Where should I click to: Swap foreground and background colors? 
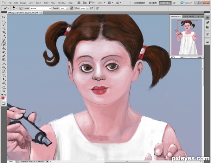point(5,94)
